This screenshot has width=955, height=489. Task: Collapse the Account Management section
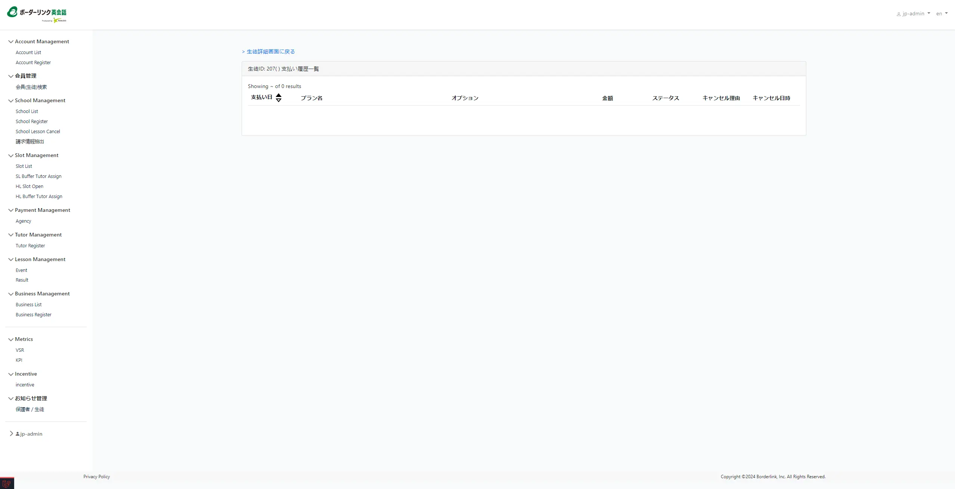coord(11,42)
